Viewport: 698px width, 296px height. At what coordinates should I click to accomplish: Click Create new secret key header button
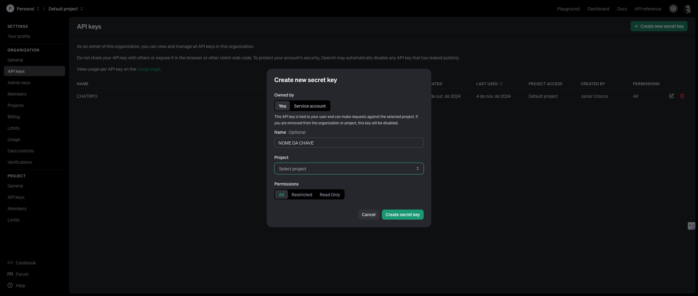(659, 26)
